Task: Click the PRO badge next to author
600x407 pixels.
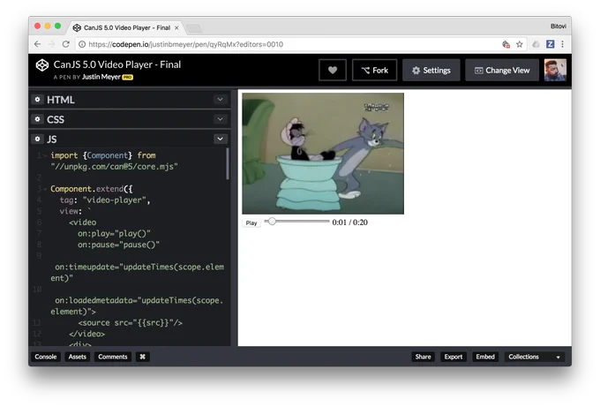Action: pos(127,78)
